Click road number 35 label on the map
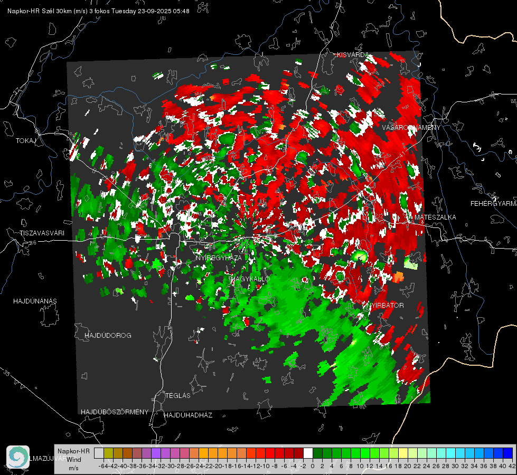517x475 pixels. click(x=6, y=373)
